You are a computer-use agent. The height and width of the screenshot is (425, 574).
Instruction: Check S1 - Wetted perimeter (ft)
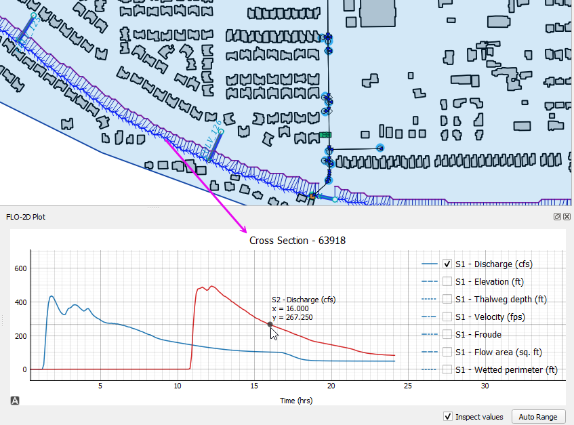[x=447, y=369]
